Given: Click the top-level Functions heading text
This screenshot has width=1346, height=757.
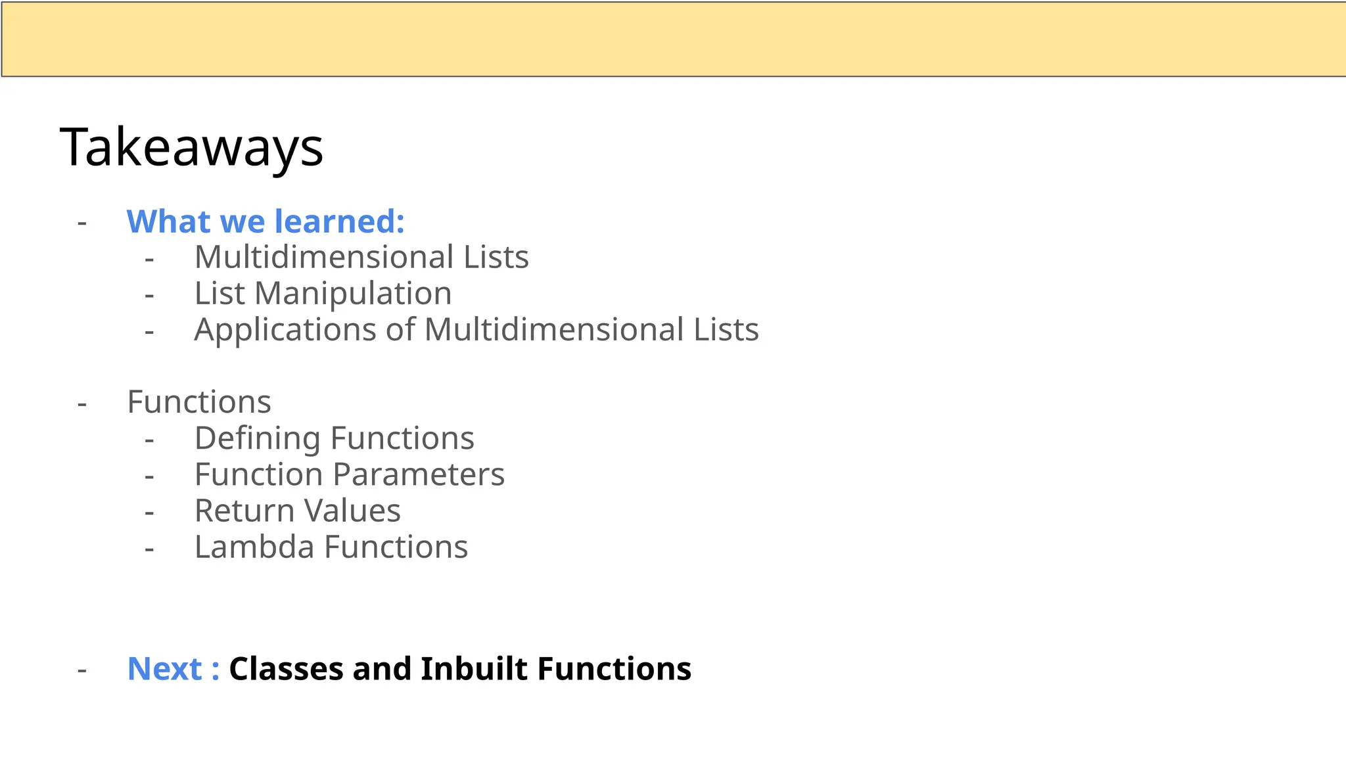Looking at the screenshot, I should (199, 401).
